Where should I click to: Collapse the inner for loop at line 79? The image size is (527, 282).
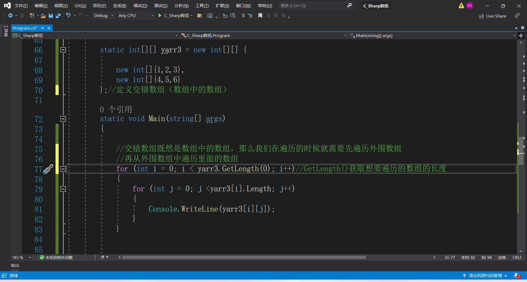click(x=63, y=189)
